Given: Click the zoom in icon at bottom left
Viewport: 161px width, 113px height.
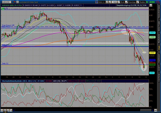Looking at the screenshot, I should click(x=5, y=110).
